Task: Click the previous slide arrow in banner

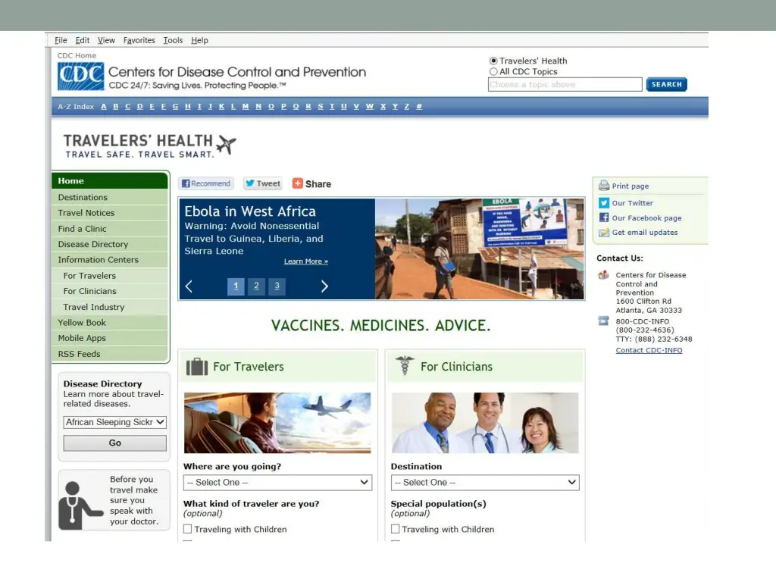Action: pos(189,286)
